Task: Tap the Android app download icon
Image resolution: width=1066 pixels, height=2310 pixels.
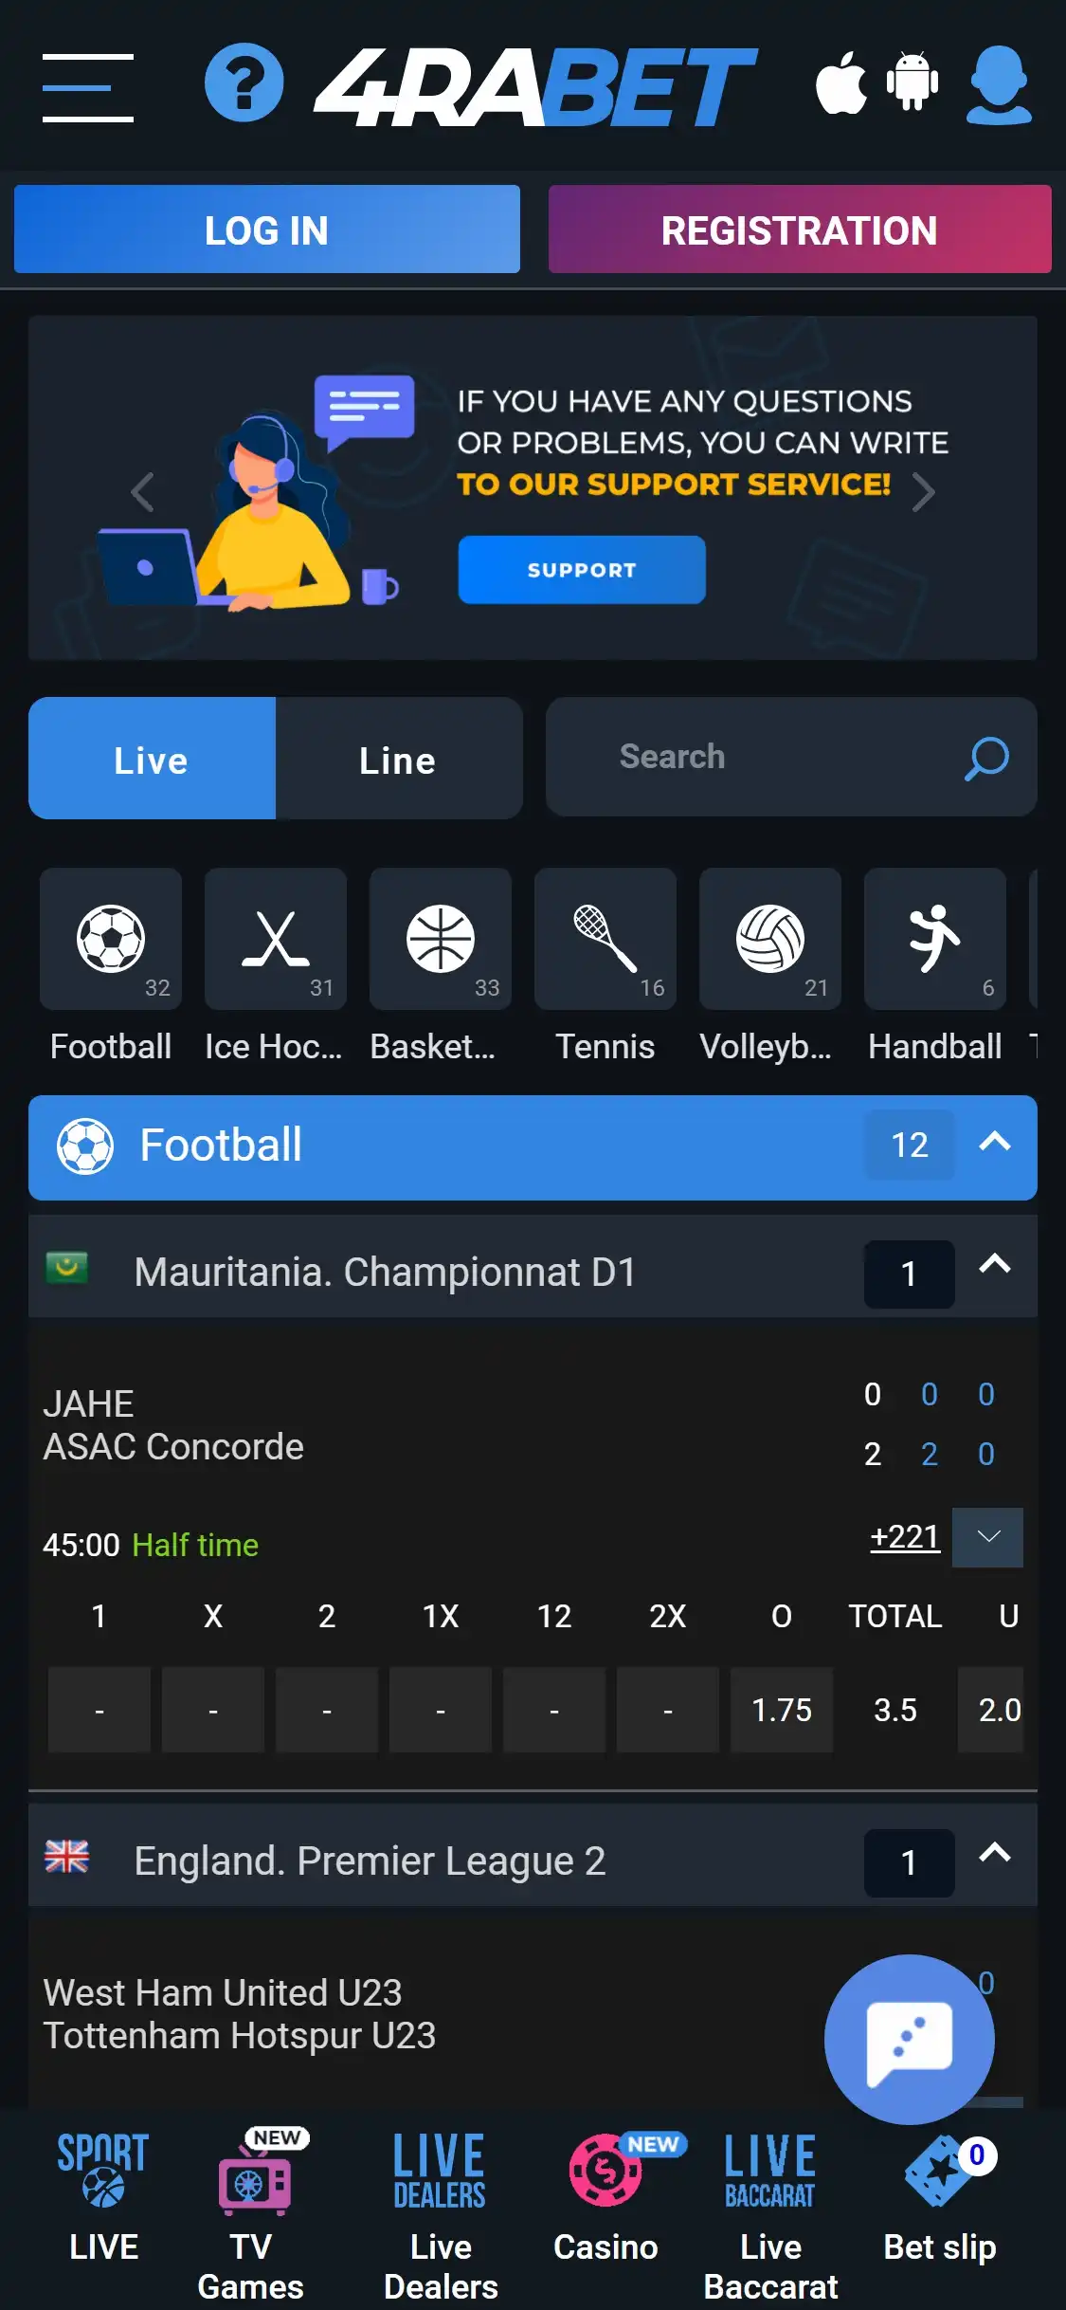Action: [x=912, y=83]
